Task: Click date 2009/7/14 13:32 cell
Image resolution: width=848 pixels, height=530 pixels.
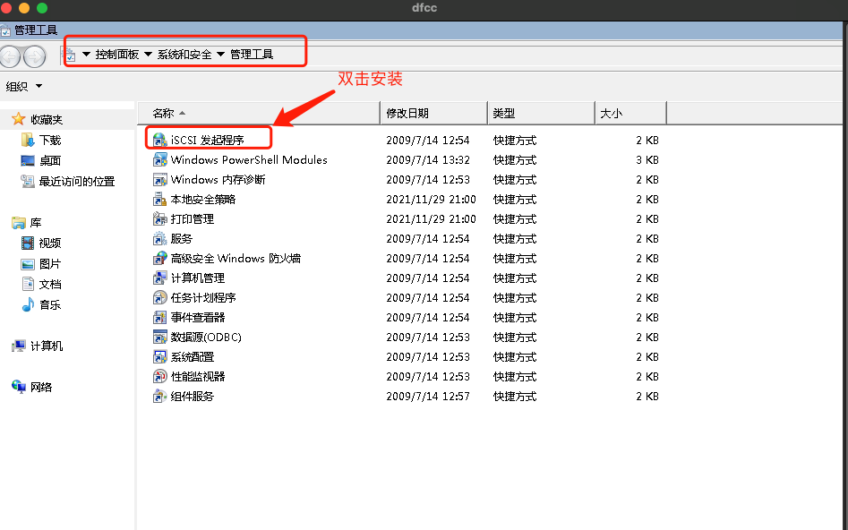Action: point(428,159)
